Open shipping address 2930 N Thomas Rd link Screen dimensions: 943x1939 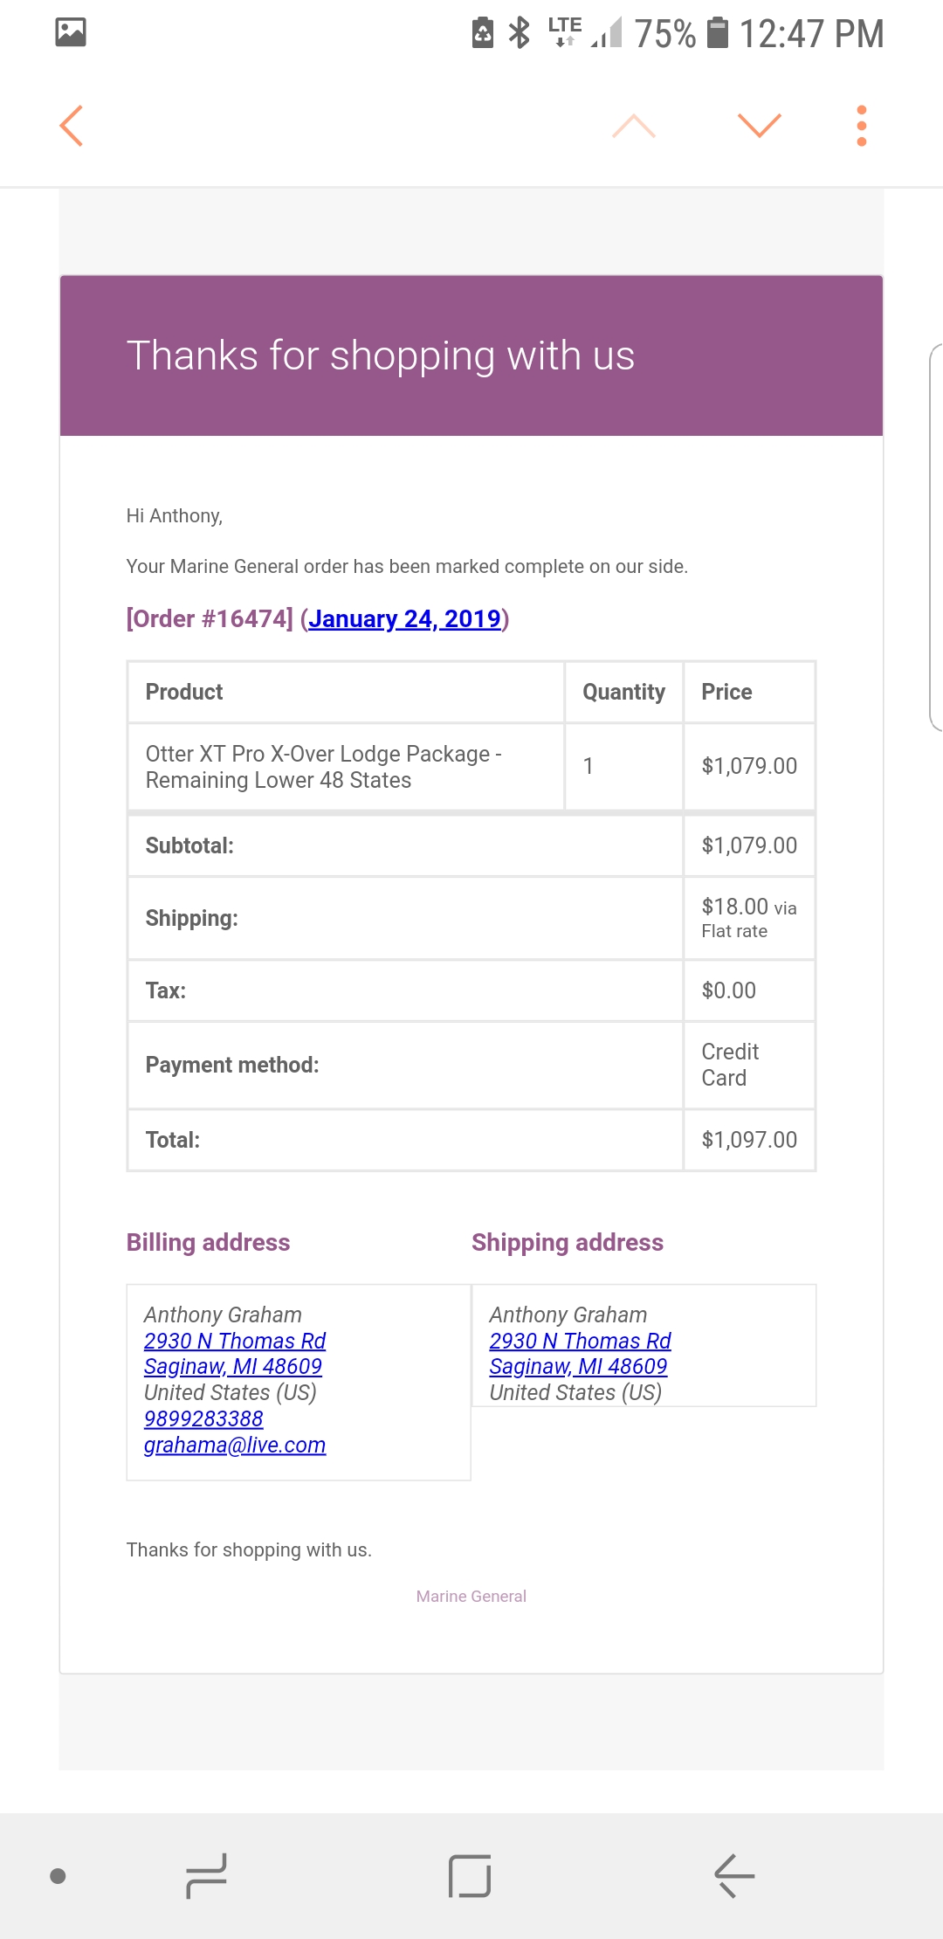(x=580, y=1341)
